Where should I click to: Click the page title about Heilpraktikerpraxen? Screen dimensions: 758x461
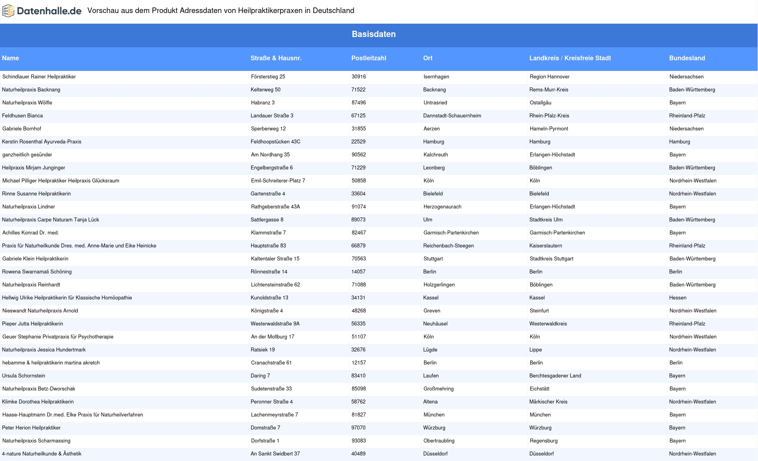[221, 11]
